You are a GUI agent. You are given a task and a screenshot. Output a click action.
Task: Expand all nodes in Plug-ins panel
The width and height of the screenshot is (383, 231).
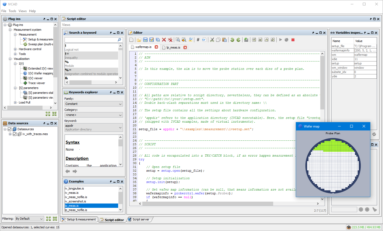point(48,114)
